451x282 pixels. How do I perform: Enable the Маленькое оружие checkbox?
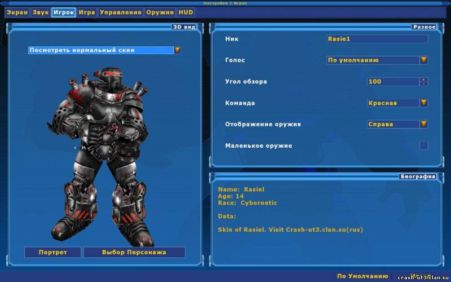[423, 146]
